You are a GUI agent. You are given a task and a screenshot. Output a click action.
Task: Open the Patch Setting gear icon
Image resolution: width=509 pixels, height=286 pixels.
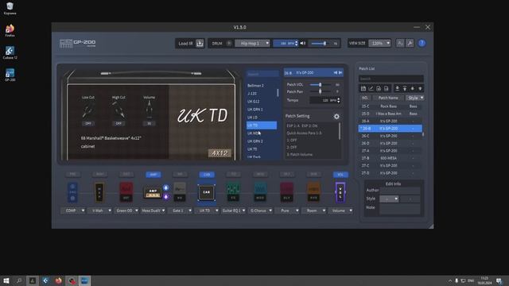[336, 117]
